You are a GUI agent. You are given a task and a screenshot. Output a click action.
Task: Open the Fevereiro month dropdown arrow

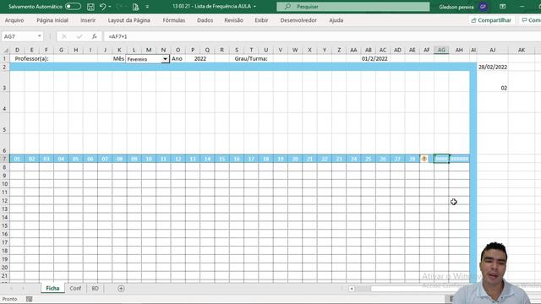click(166, 59)
